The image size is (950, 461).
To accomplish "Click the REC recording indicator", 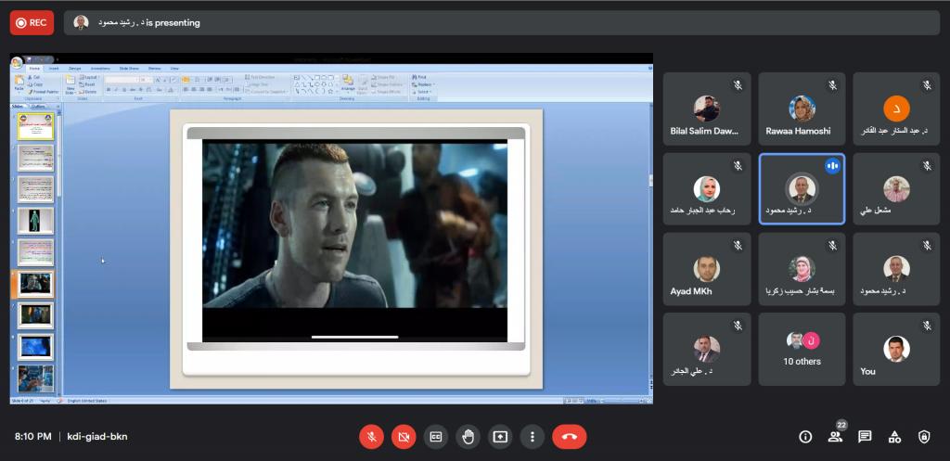I will 31,22.
